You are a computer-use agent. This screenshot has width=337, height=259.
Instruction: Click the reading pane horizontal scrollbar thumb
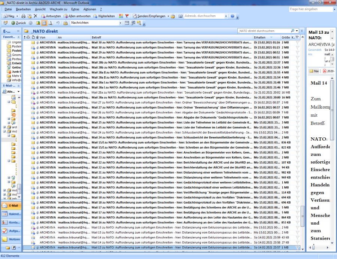coord(313,248)
